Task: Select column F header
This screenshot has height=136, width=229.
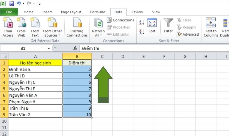Action: [164, 56]
